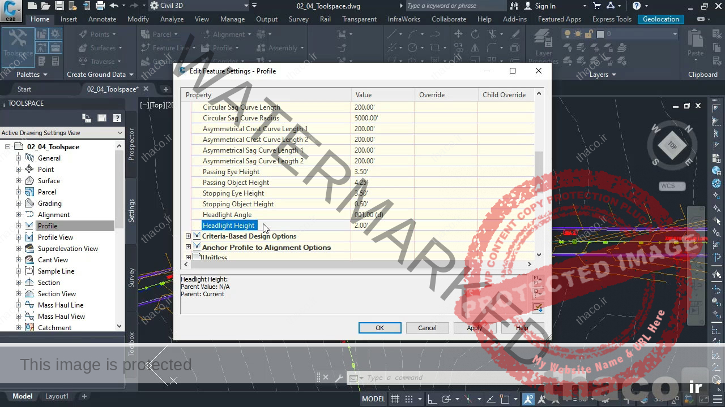Click the grid display icon in status bar

(x=395, y=399)
